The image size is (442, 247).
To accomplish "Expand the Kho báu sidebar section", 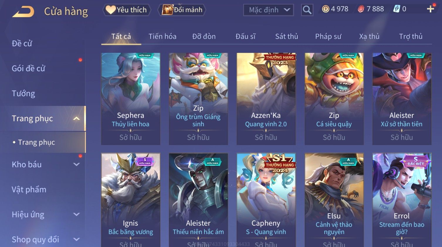I will (x=76, y=164).
